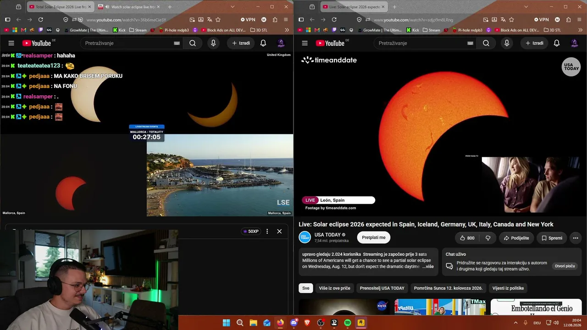The width and height of the screenshot is (587, 330).
Task: Select 'Vijesti iz politike' chip
Action: point(508,288)
